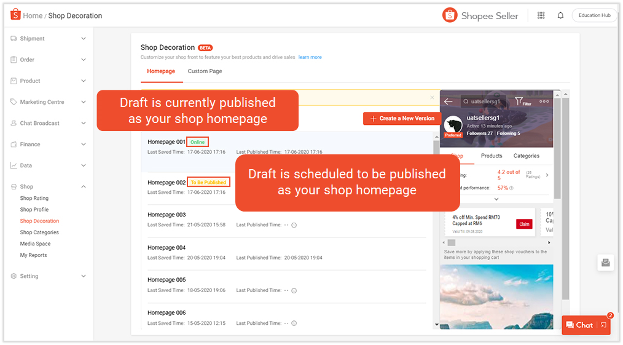Select the Homepage 001 Online version row
The width and height of the screenshot is (623, 345).
pos(287,151)
